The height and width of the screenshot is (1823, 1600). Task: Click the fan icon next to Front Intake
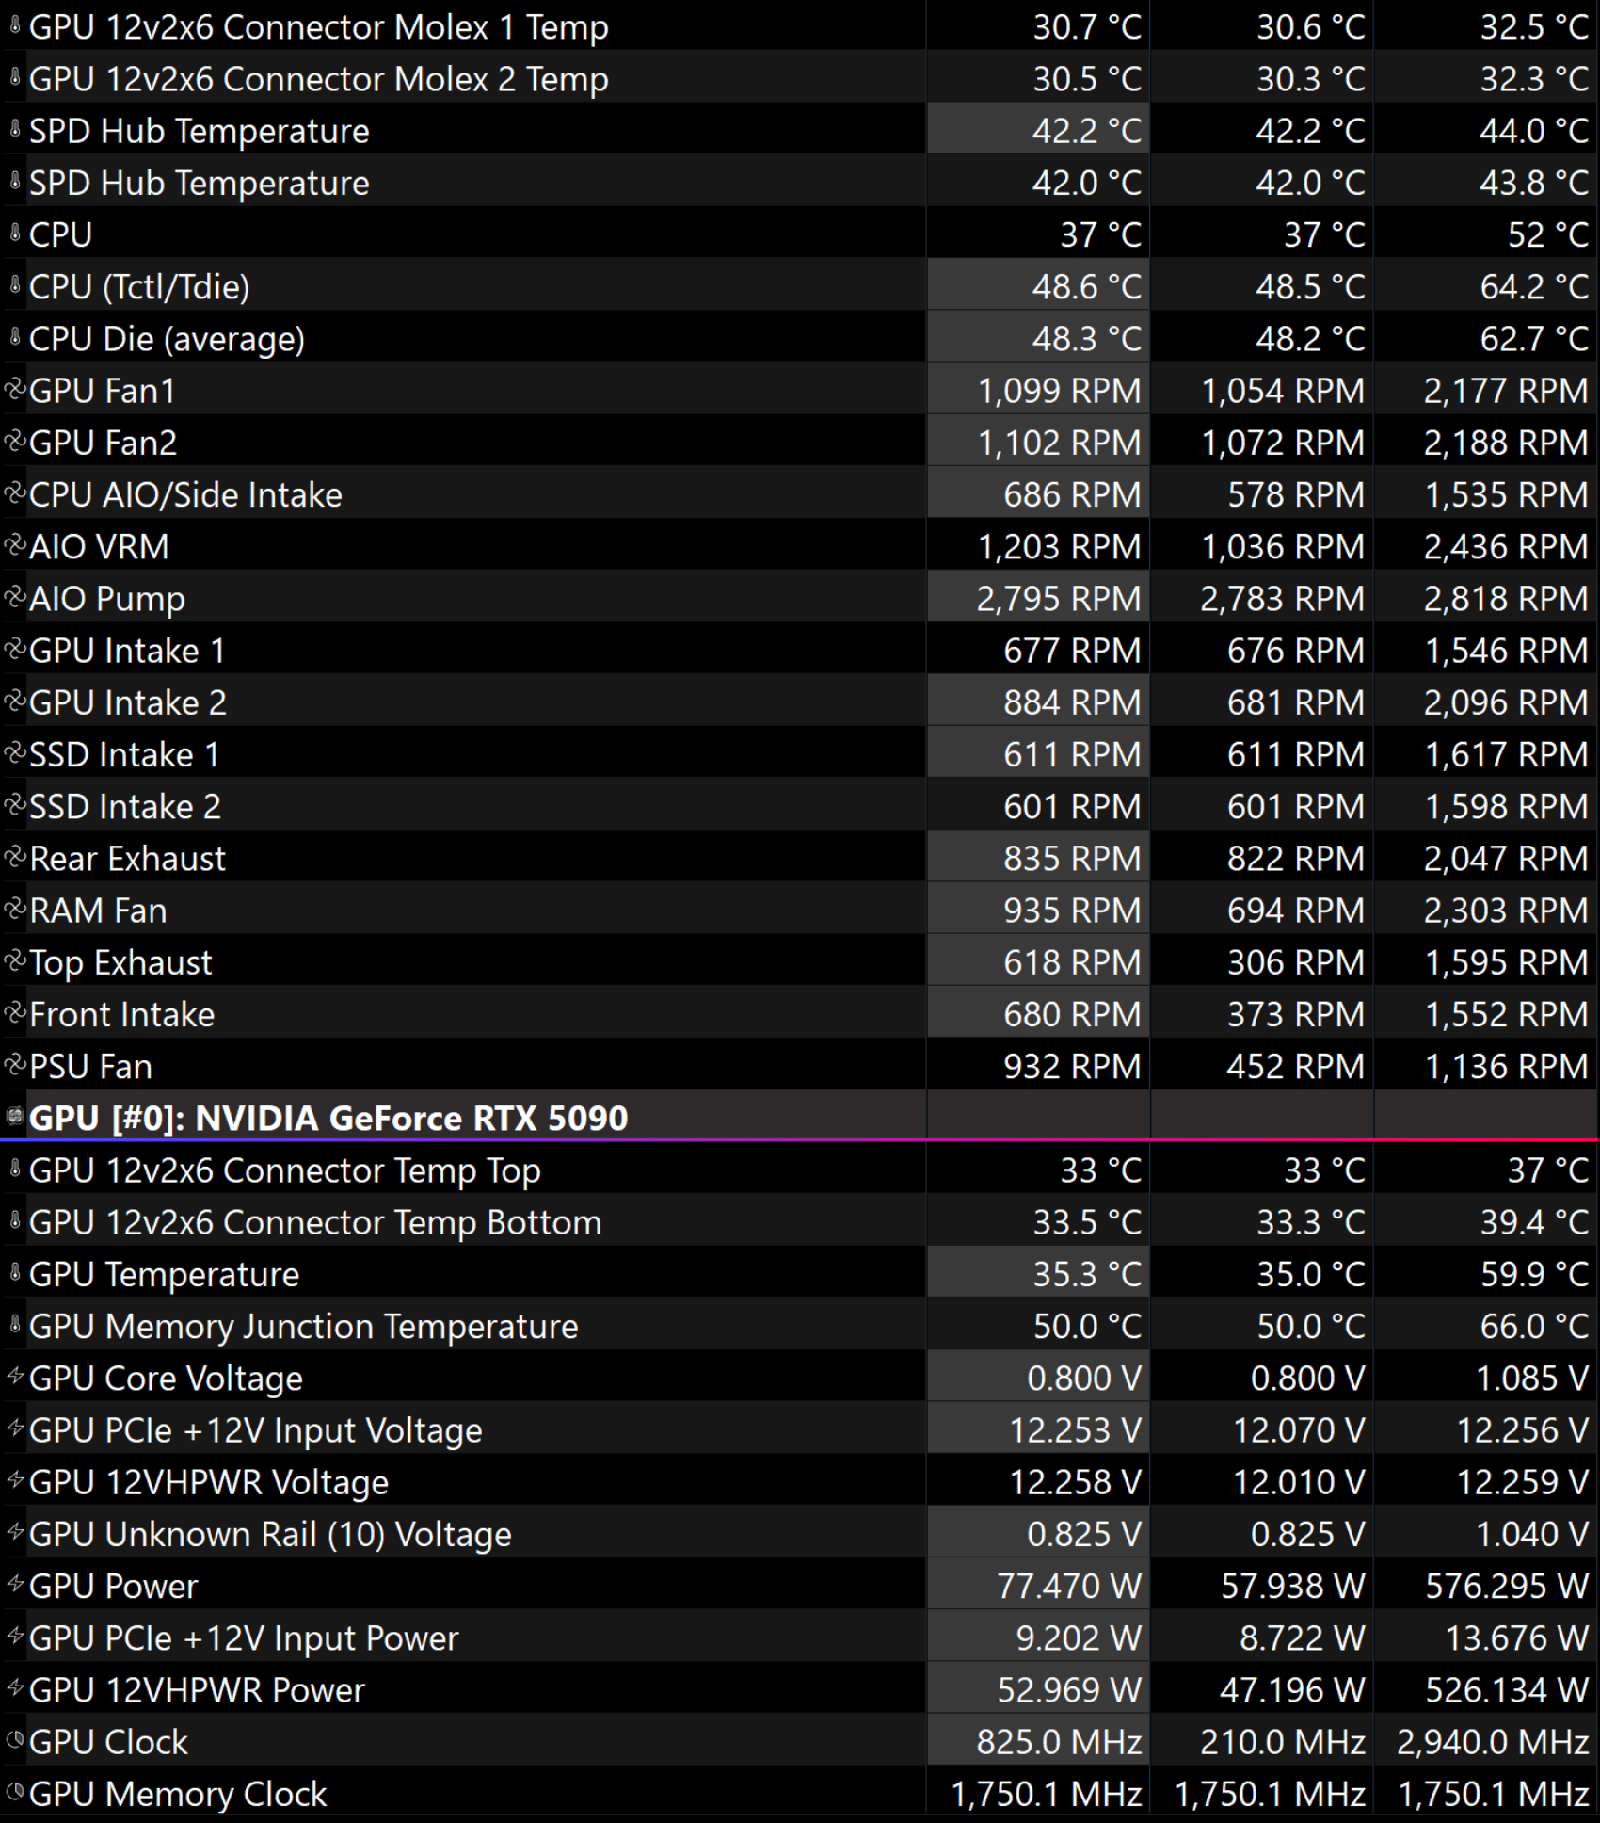[14, 1013]
